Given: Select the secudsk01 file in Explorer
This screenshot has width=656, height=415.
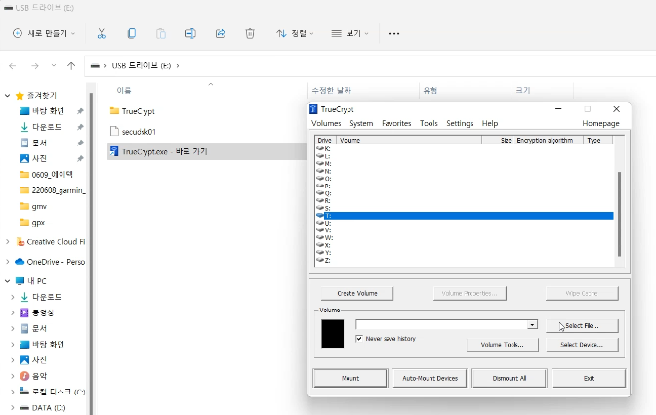Looking at the screenshot, I should pos(139,132).
